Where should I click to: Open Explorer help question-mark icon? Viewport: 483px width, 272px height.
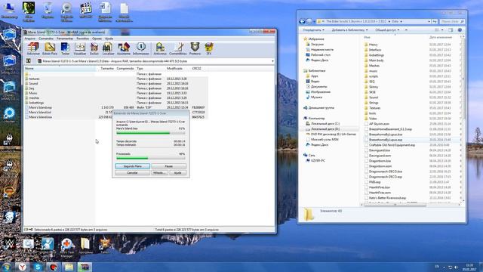tap(460, 30)
